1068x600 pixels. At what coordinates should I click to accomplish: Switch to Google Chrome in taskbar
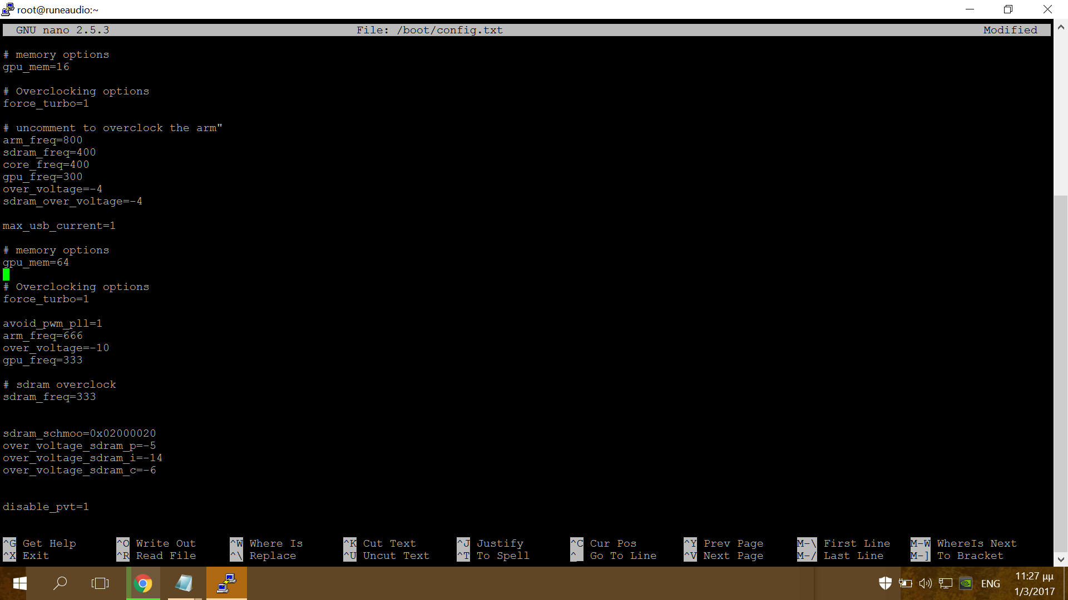point(143,583)
